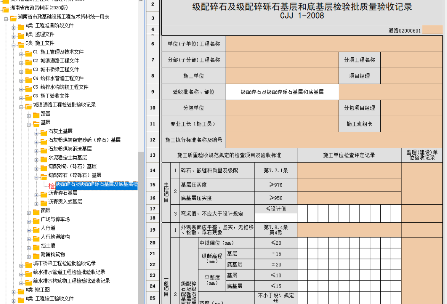Click the folder icon beside 面层
This screenshot has width=447, height=304.
point(36,212)
